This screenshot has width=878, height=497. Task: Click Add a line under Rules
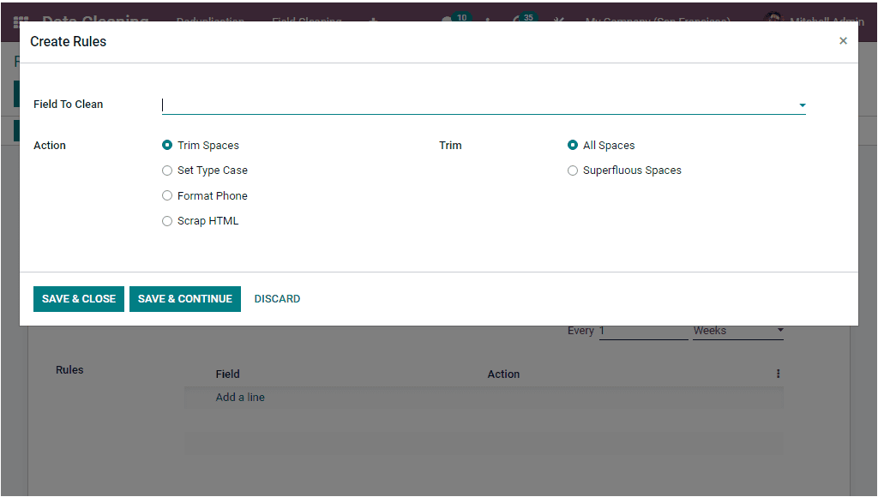click(240, 397)
